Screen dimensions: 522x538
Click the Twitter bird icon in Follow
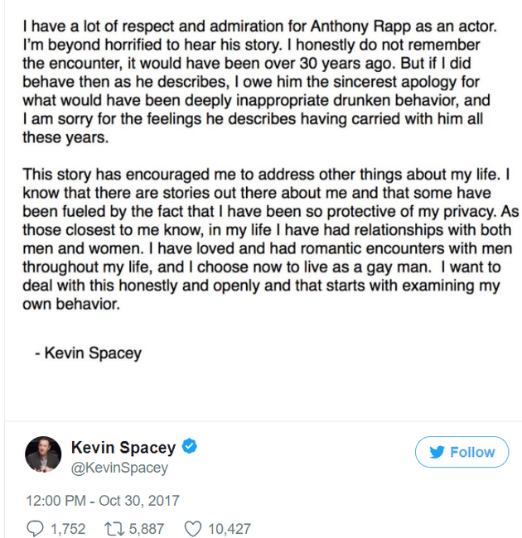(x=437, y=452)
